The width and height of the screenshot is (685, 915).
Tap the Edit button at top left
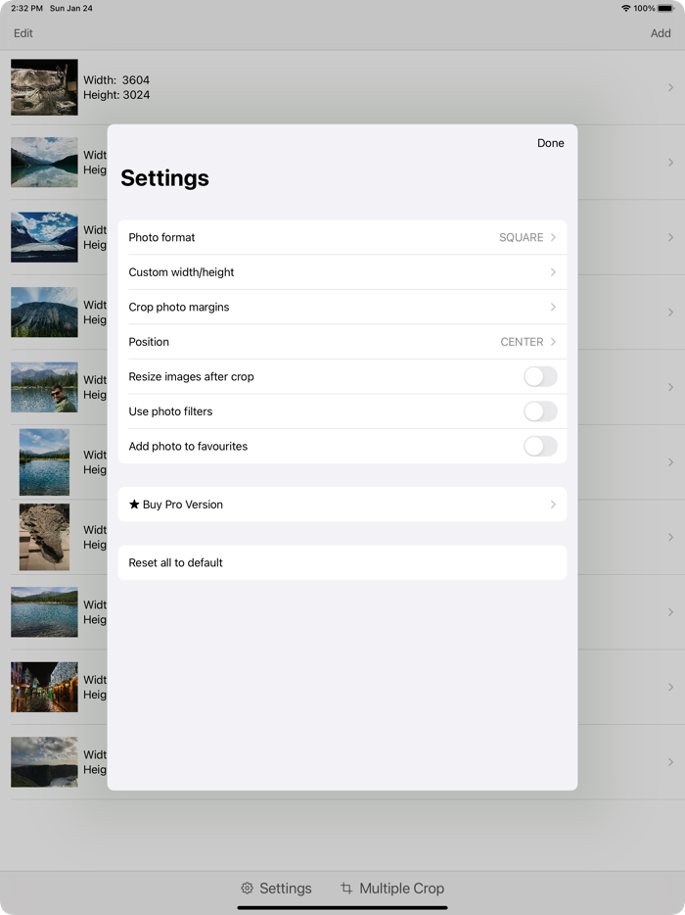pos(23,33)
